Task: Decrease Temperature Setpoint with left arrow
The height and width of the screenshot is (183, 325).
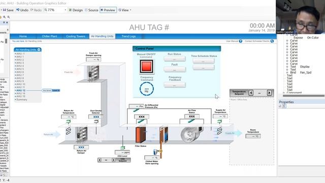Action: point(251,93)
